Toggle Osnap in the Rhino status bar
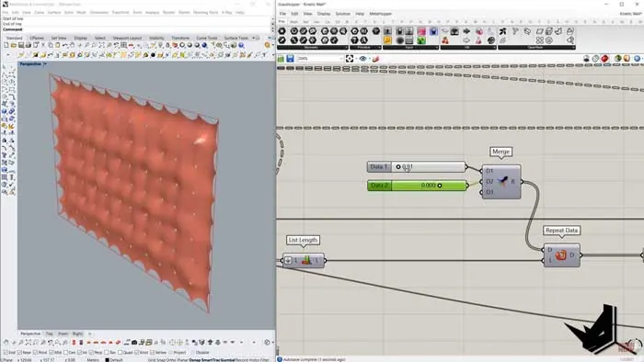The image size is (644, 362). (195, 359)
